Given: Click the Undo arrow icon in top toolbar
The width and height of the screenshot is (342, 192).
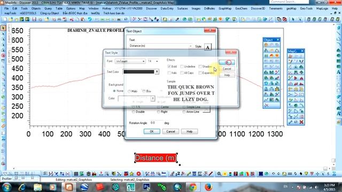Looking at the screenshot, I should pyautogui.click(x=90, y=19).
